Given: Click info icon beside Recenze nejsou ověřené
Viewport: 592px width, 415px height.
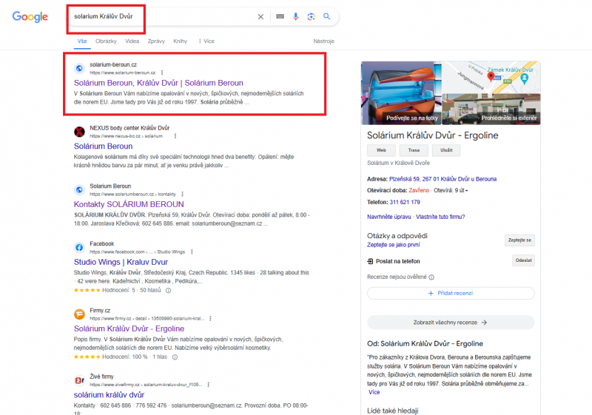Looking at the screenshot, I should (431, 277).
